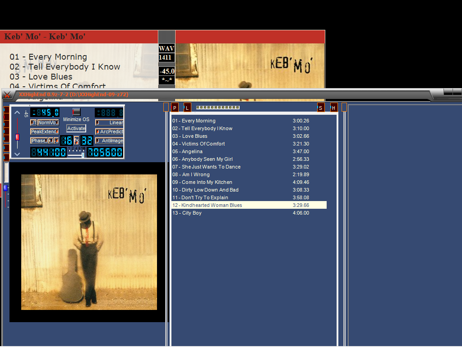The width and height of the screenshot is (462, 347).
Task: Click the cover art in the OSD window
Action: pyautogui.click(x=250, y=66)
